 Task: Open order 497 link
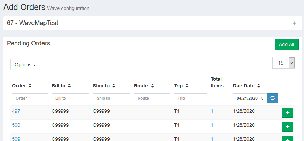16,111
